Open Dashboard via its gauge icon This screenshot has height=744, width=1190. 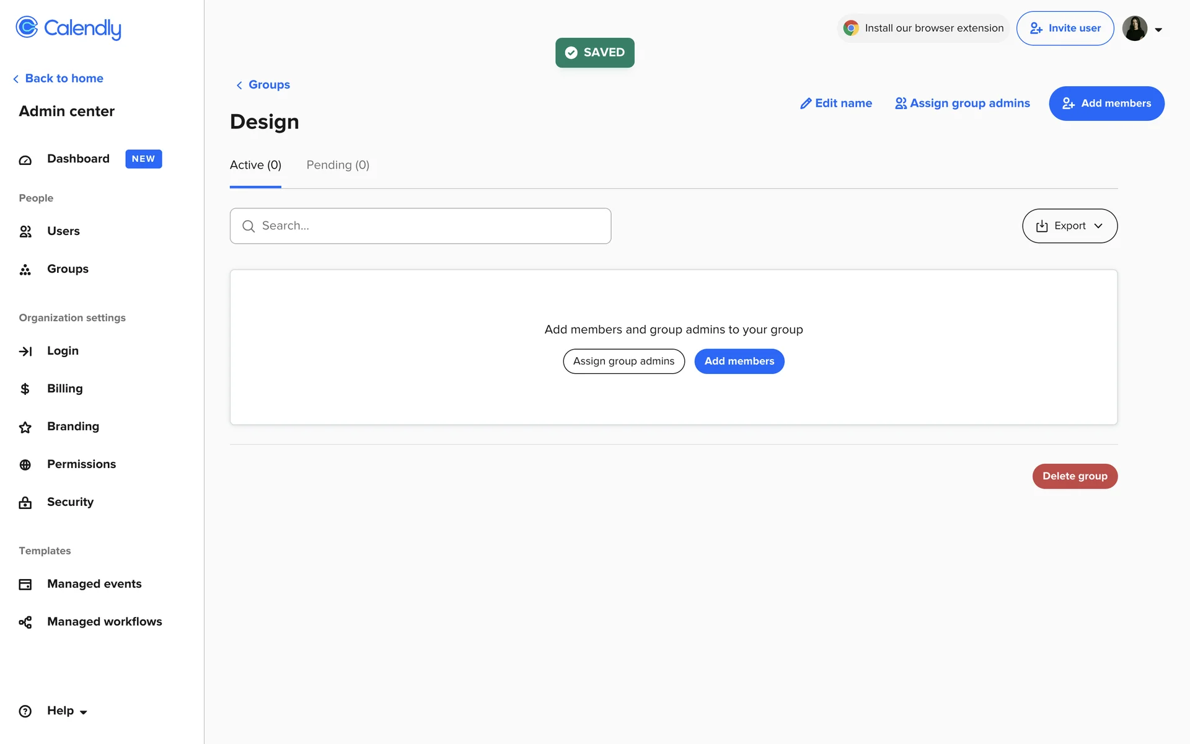25,160
